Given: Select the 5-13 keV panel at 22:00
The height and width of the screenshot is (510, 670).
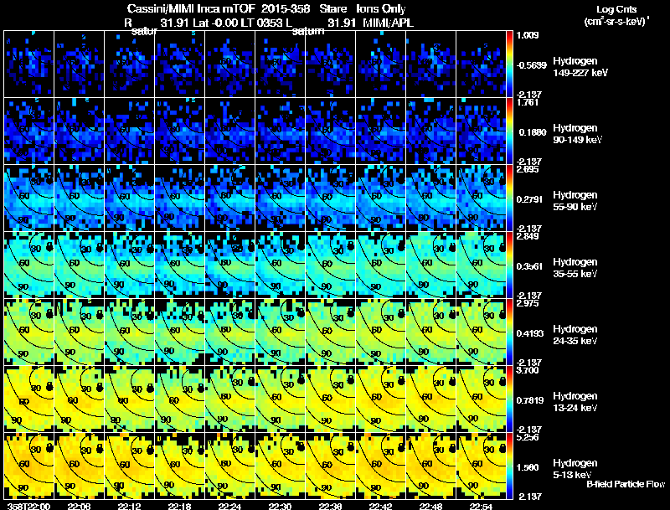Looking at the screenshot, I should point(28,466).
